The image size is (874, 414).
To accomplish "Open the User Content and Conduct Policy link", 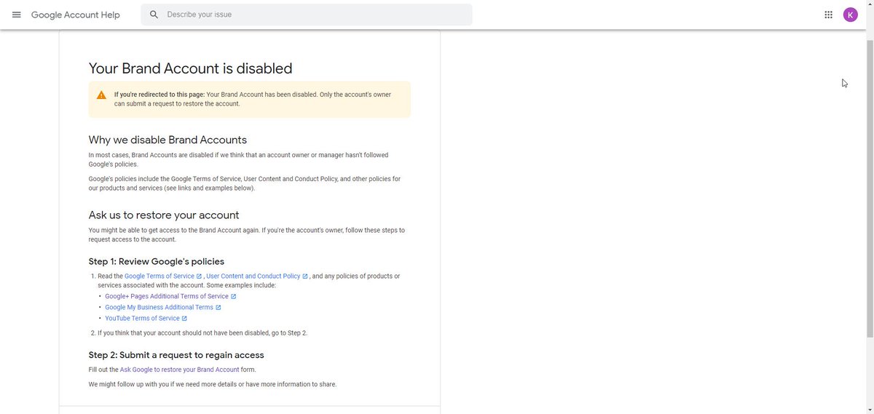I will (253, 276).
